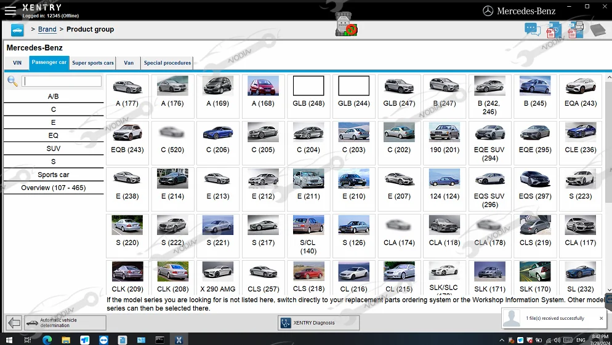Select the GLB (247) model series

click(399, 97)
